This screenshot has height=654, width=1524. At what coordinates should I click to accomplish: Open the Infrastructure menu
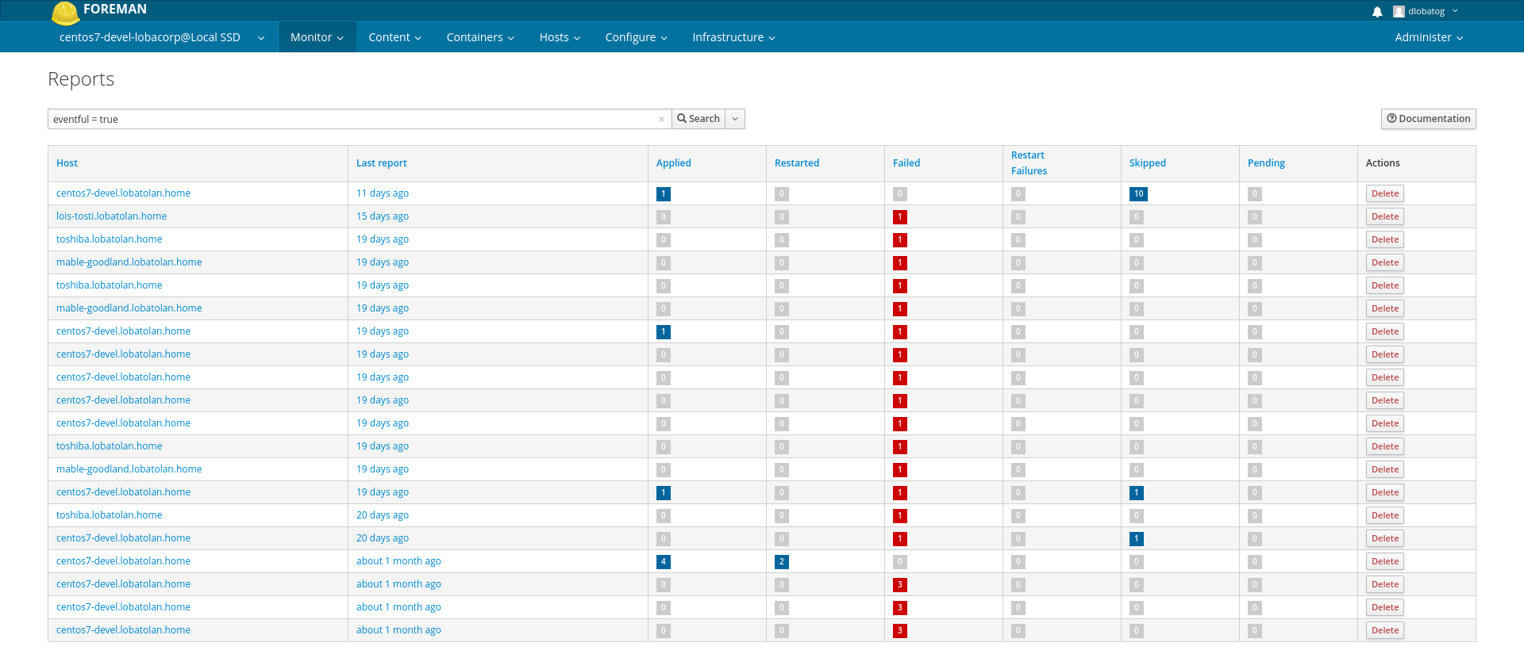click(733, 37)
